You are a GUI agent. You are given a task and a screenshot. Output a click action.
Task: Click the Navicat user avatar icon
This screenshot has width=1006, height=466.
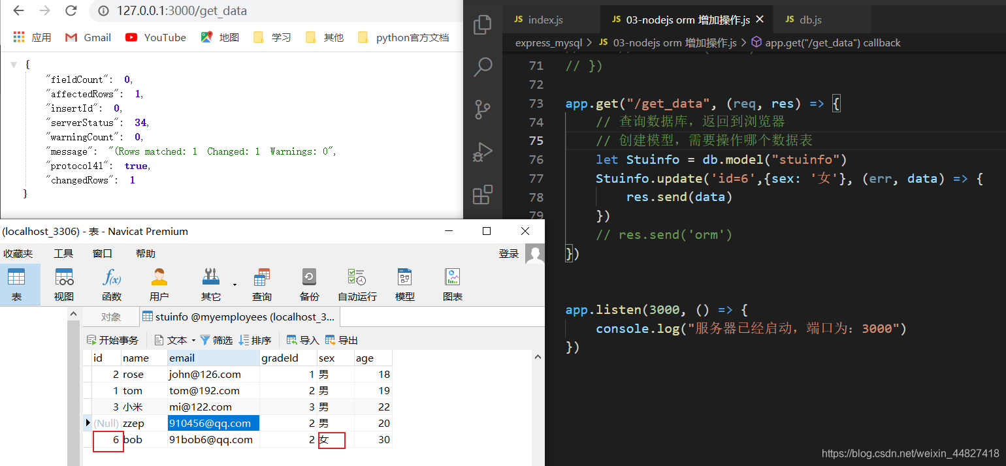pyautogui.click(x=535, y=254)
